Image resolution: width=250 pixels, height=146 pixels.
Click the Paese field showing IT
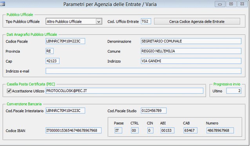point(118,130)
